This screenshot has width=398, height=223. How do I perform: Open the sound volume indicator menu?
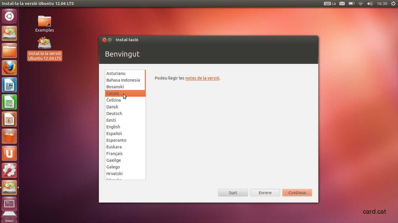[x=370, y=4]
